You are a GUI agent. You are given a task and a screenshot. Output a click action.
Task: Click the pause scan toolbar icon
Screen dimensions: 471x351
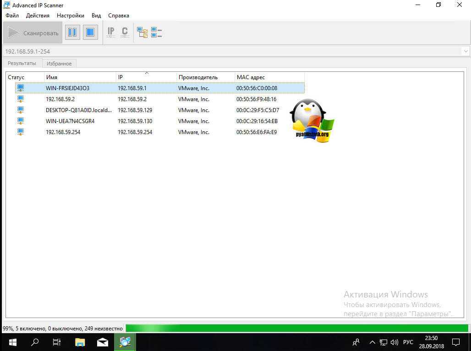[x=72, y=32]
